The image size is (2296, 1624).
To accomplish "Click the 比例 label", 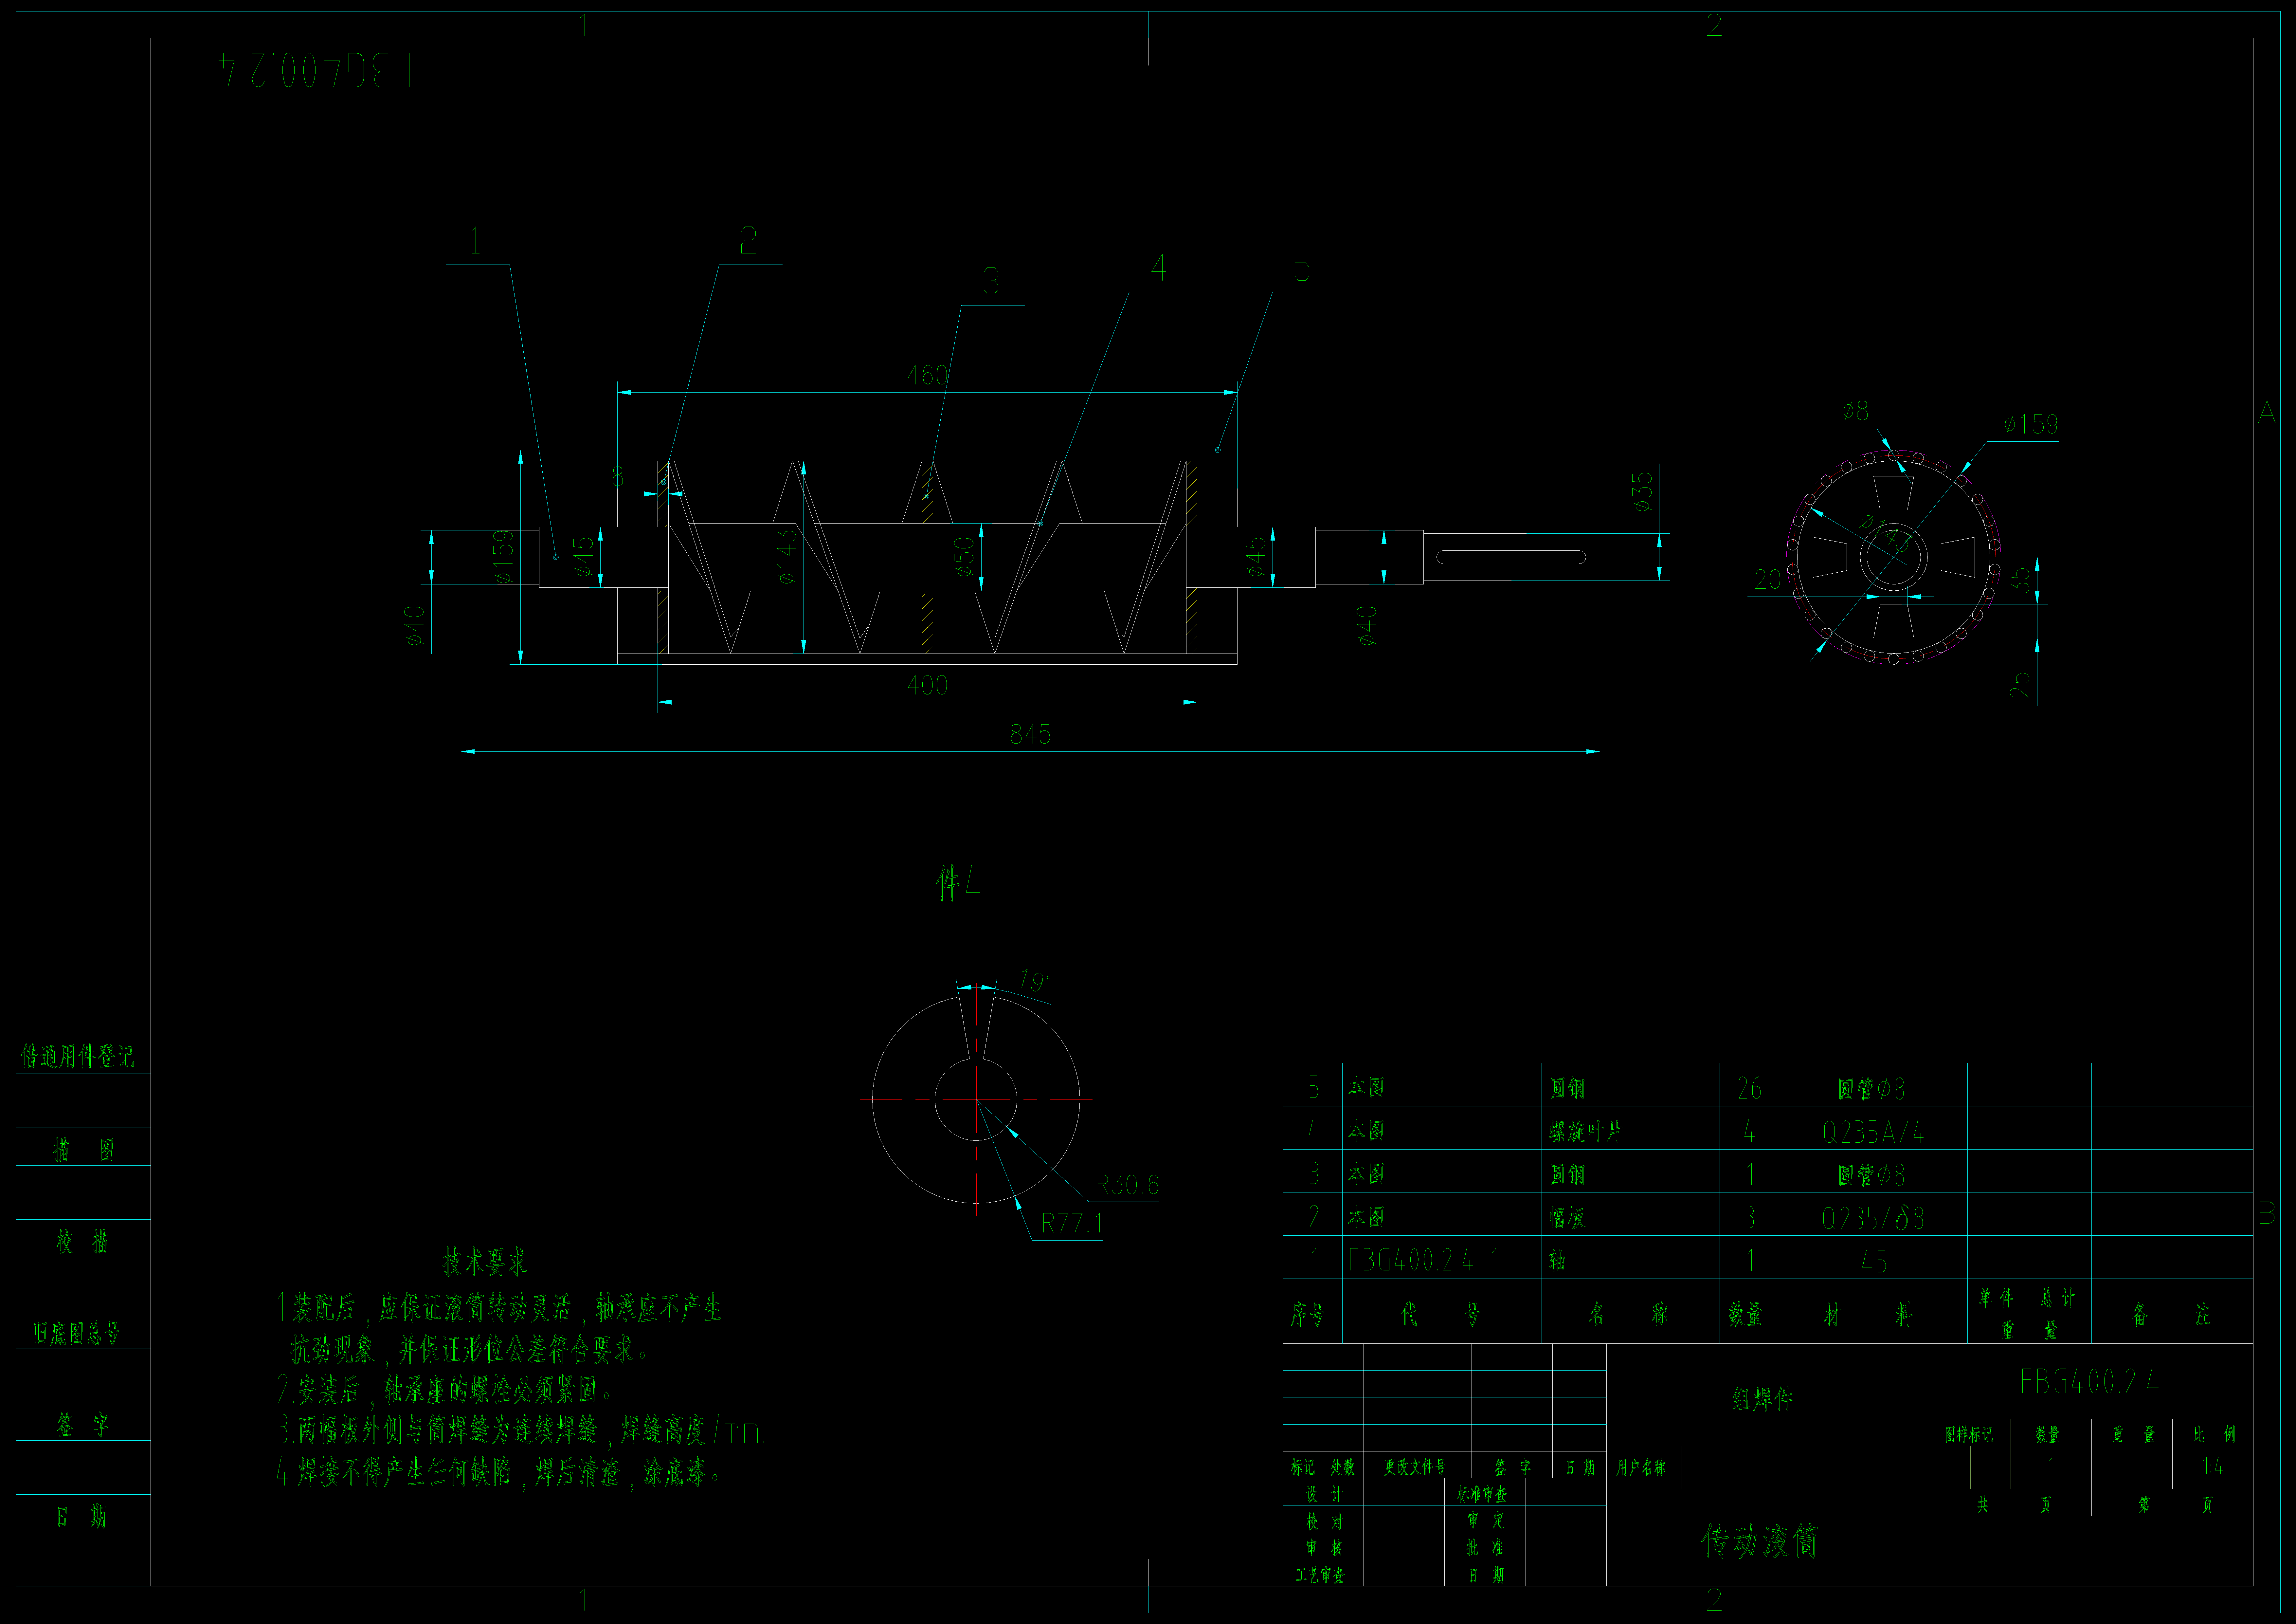I will click(x=2214, y=1435).
